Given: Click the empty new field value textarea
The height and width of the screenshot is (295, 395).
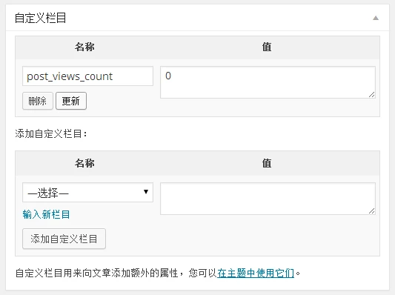Looking at the screenshot, I should coord(268,199).
